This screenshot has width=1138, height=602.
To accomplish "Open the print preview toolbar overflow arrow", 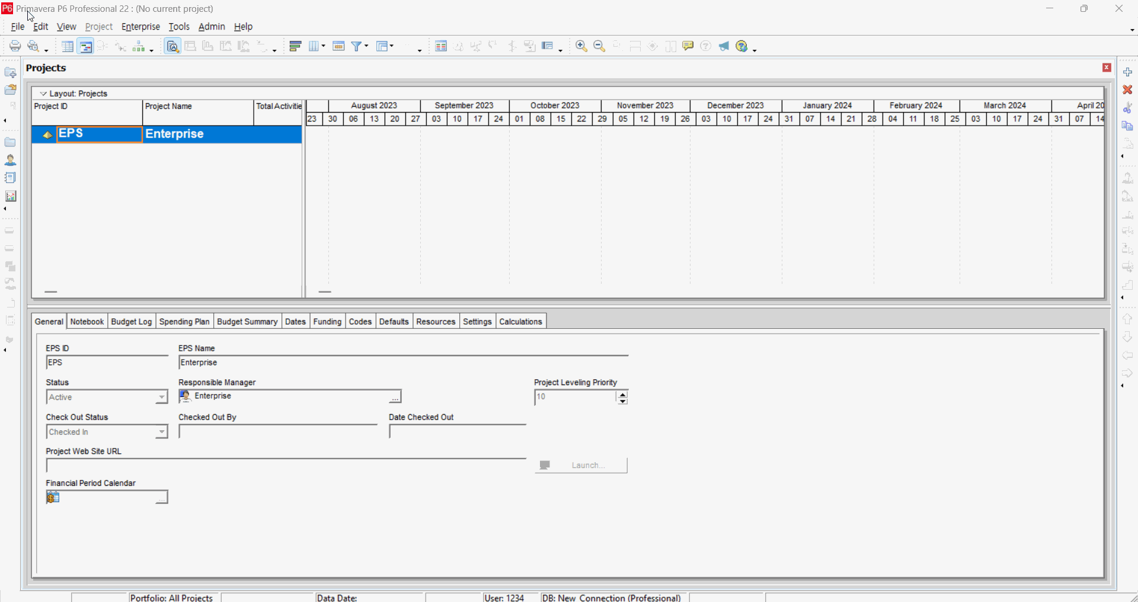I will pyautogui.click(x=46, y=50).
